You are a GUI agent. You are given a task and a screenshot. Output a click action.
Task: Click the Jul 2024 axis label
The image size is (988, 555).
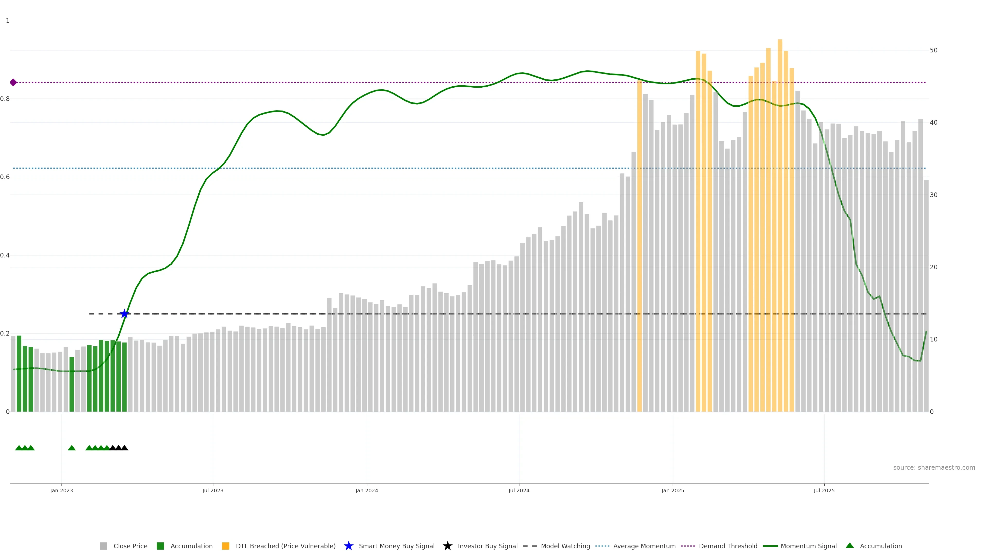pyautogui.click(x=518, y=490)
